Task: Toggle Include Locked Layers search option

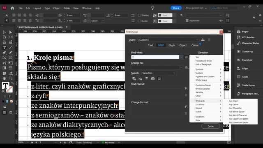Action: click(x=134, y=79)
